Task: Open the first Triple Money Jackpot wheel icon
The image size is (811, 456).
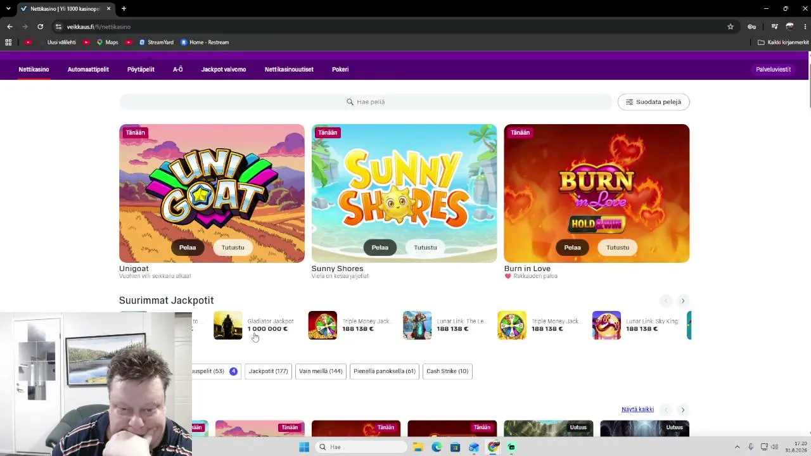Action: (x=322, y=325)
